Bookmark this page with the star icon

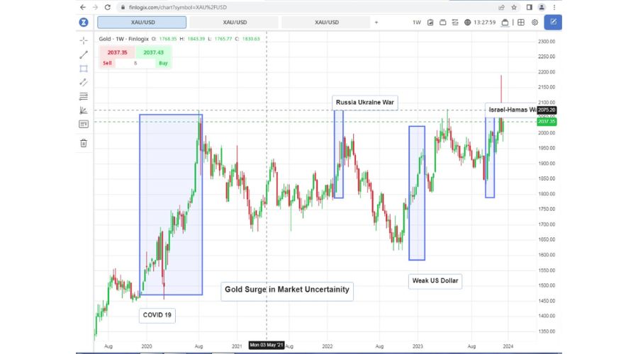click(x=514, y=7)
